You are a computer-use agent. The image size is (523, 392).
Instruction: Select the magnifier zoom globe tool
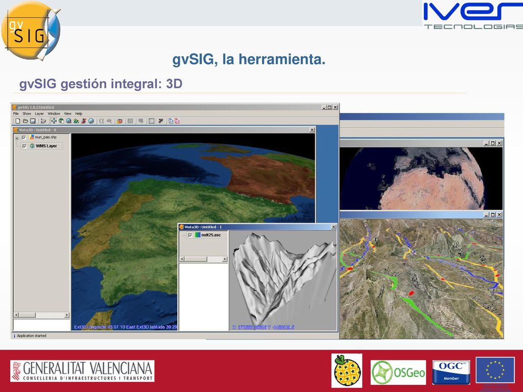(x=69, y=121)
